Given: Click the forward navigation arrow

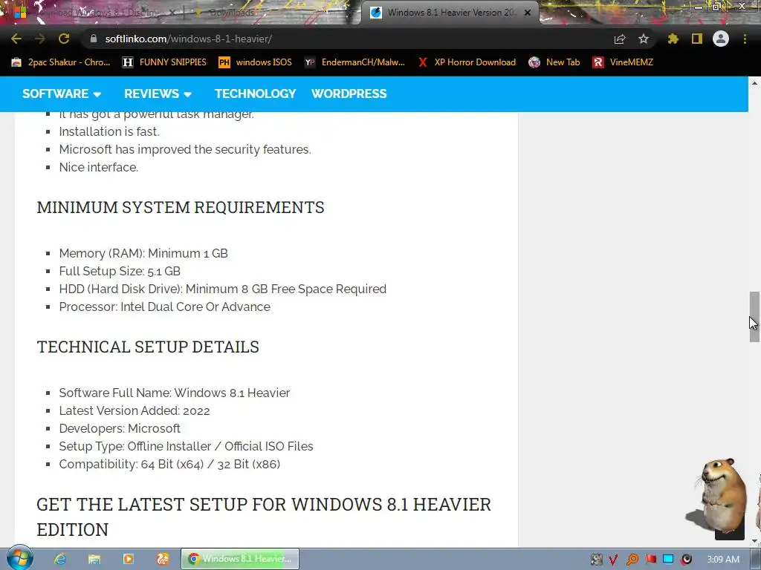Looking at the screenshot, I should coord(40,39).
